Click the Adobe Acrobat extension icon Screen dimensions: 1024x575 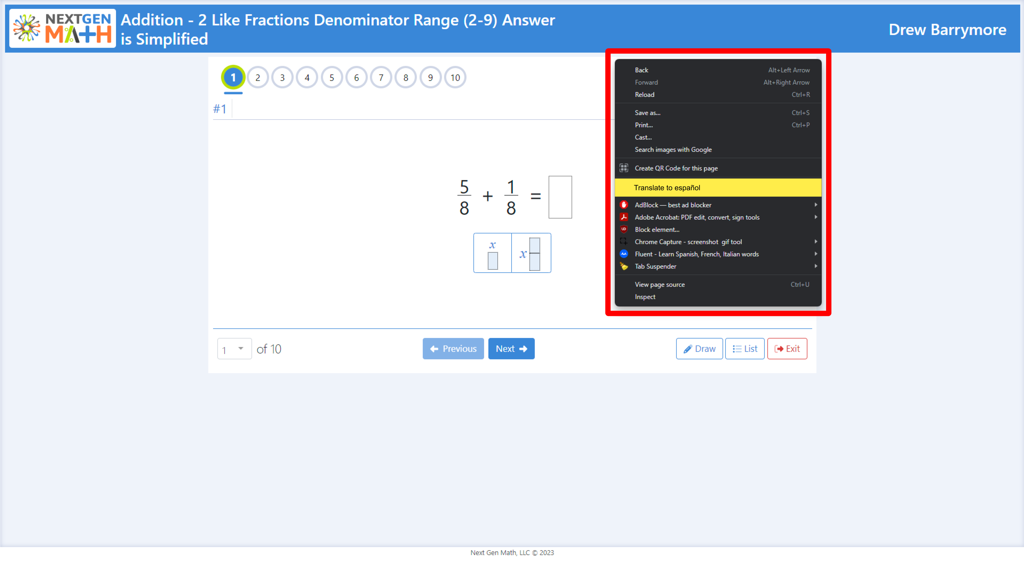tap(624, 217)
